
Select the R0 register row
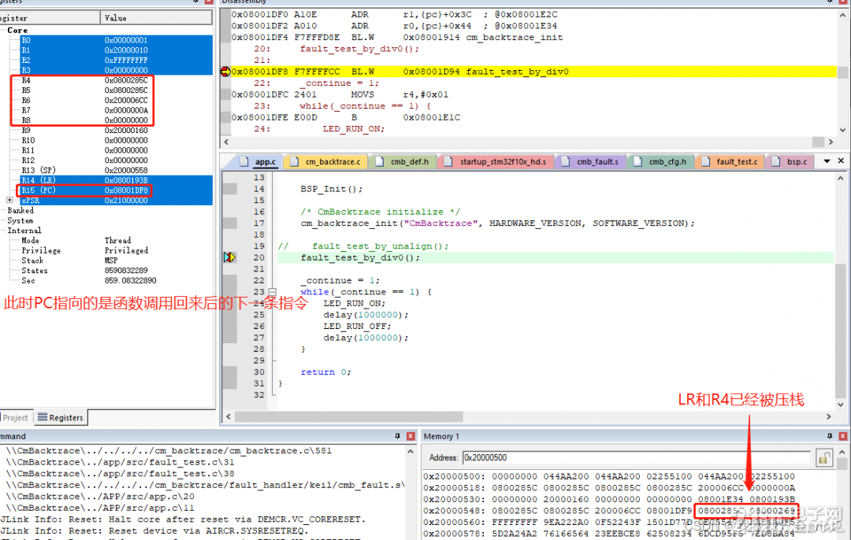point(116,41)
